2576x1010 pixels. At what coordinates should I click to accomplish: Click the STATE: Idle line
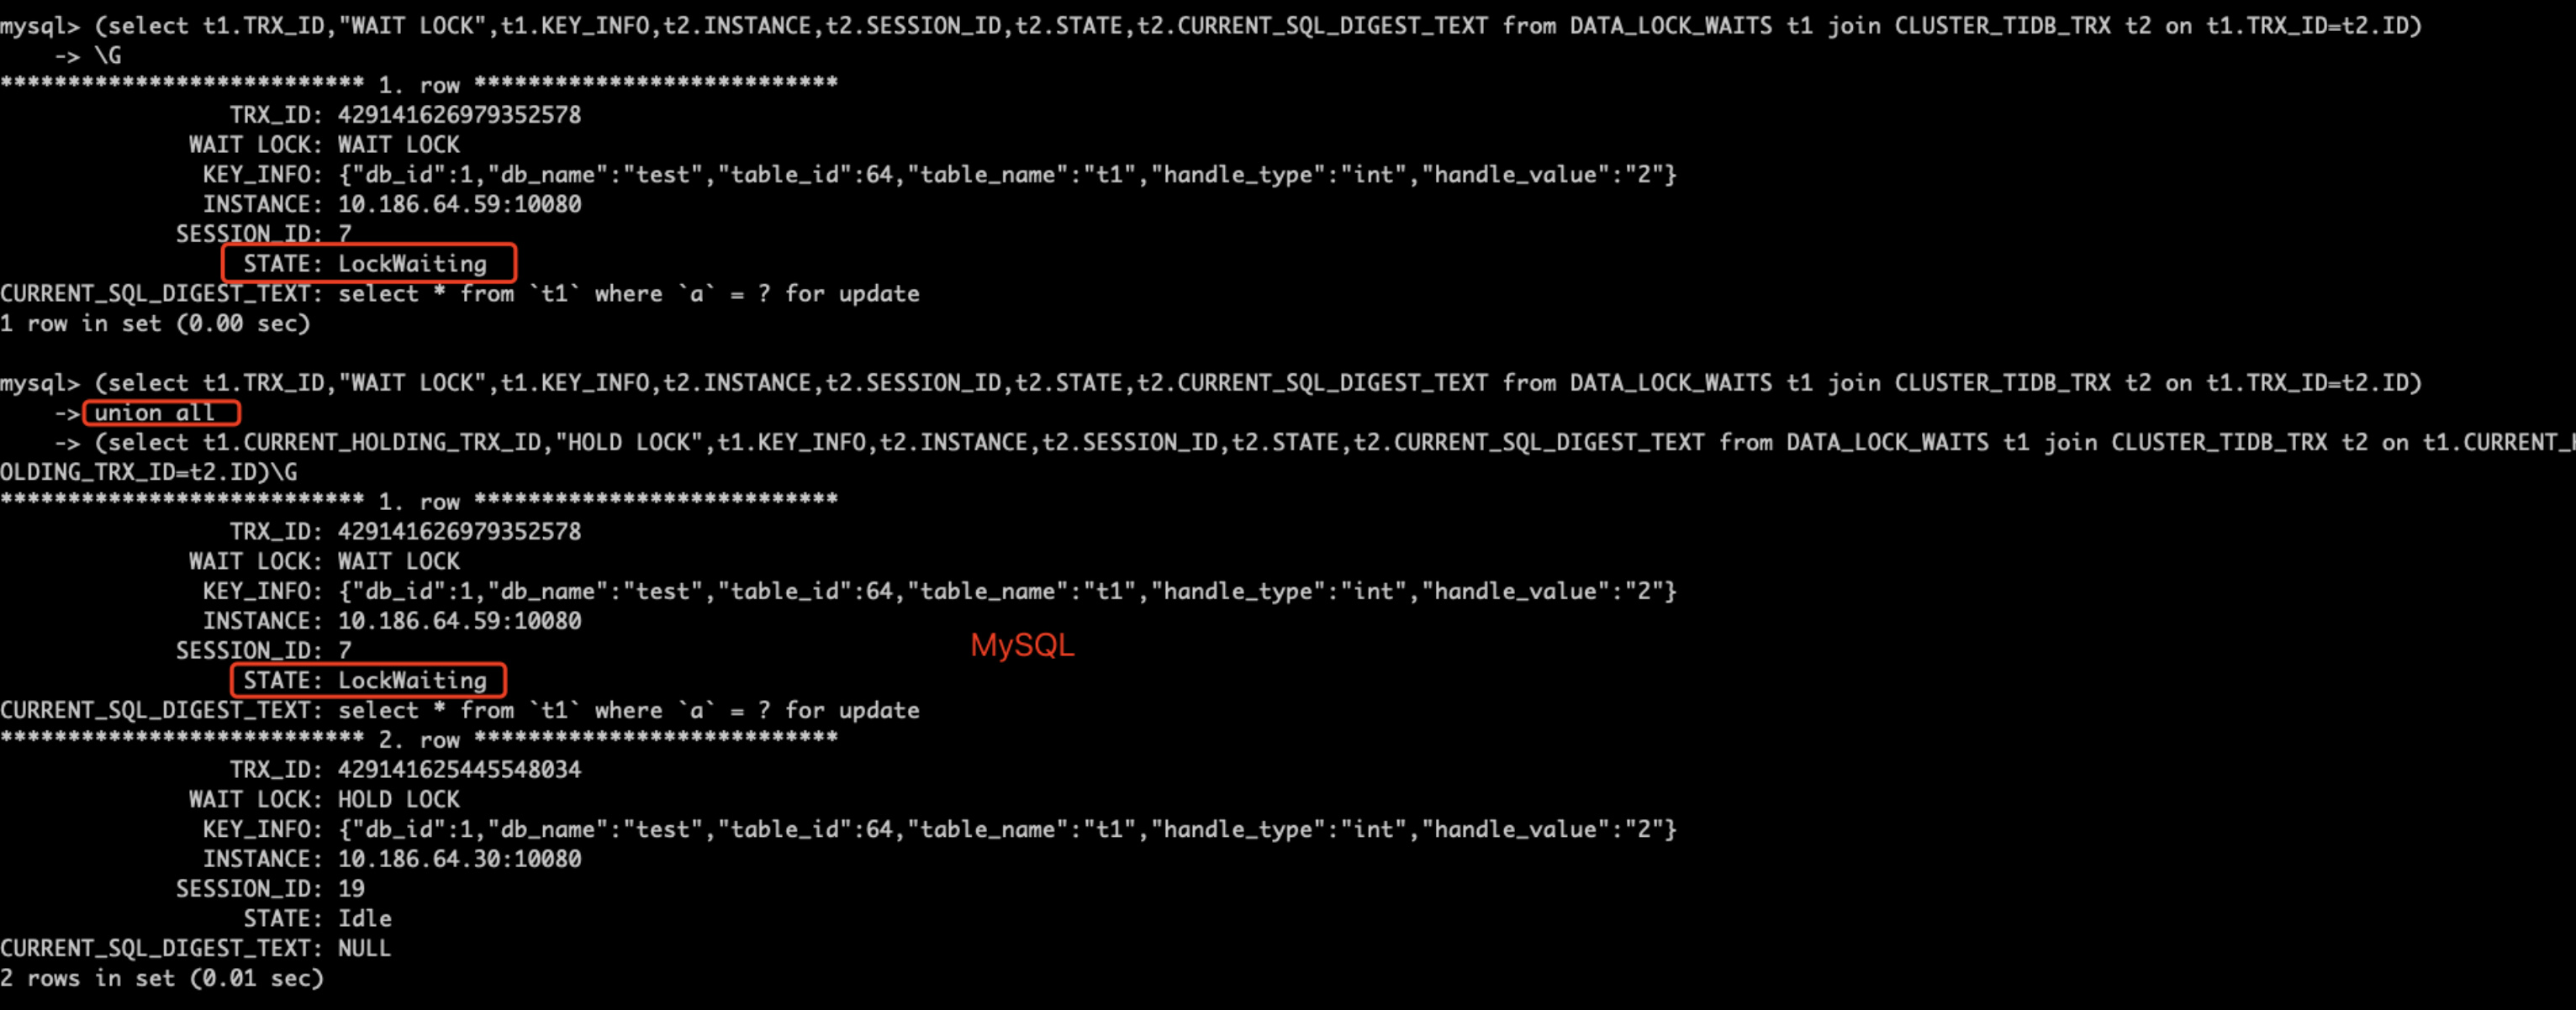317,918
